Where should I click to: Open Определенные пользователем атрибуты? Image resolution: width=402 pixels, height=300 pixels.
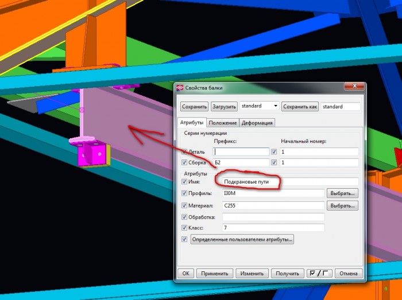coord(242,239)
